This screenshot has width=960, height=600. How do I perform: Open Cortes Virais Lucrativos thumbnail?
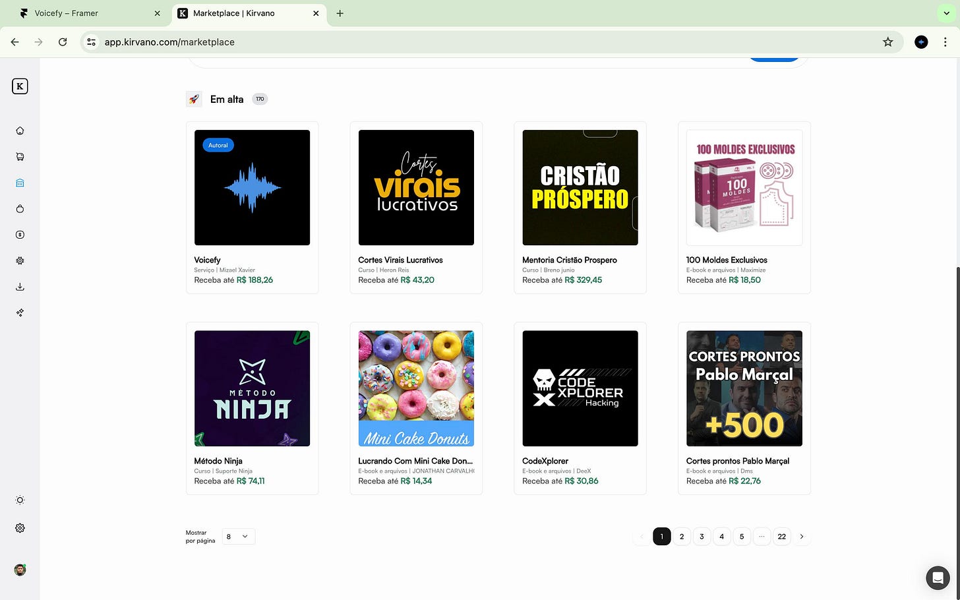(416, 187)
